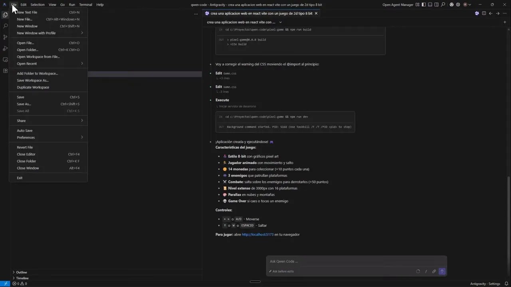Open the Terminal menu

coord(85,4)
